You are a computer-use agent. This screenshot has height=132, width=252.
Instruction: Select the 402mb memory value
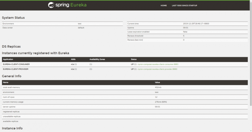coord(158,87)
